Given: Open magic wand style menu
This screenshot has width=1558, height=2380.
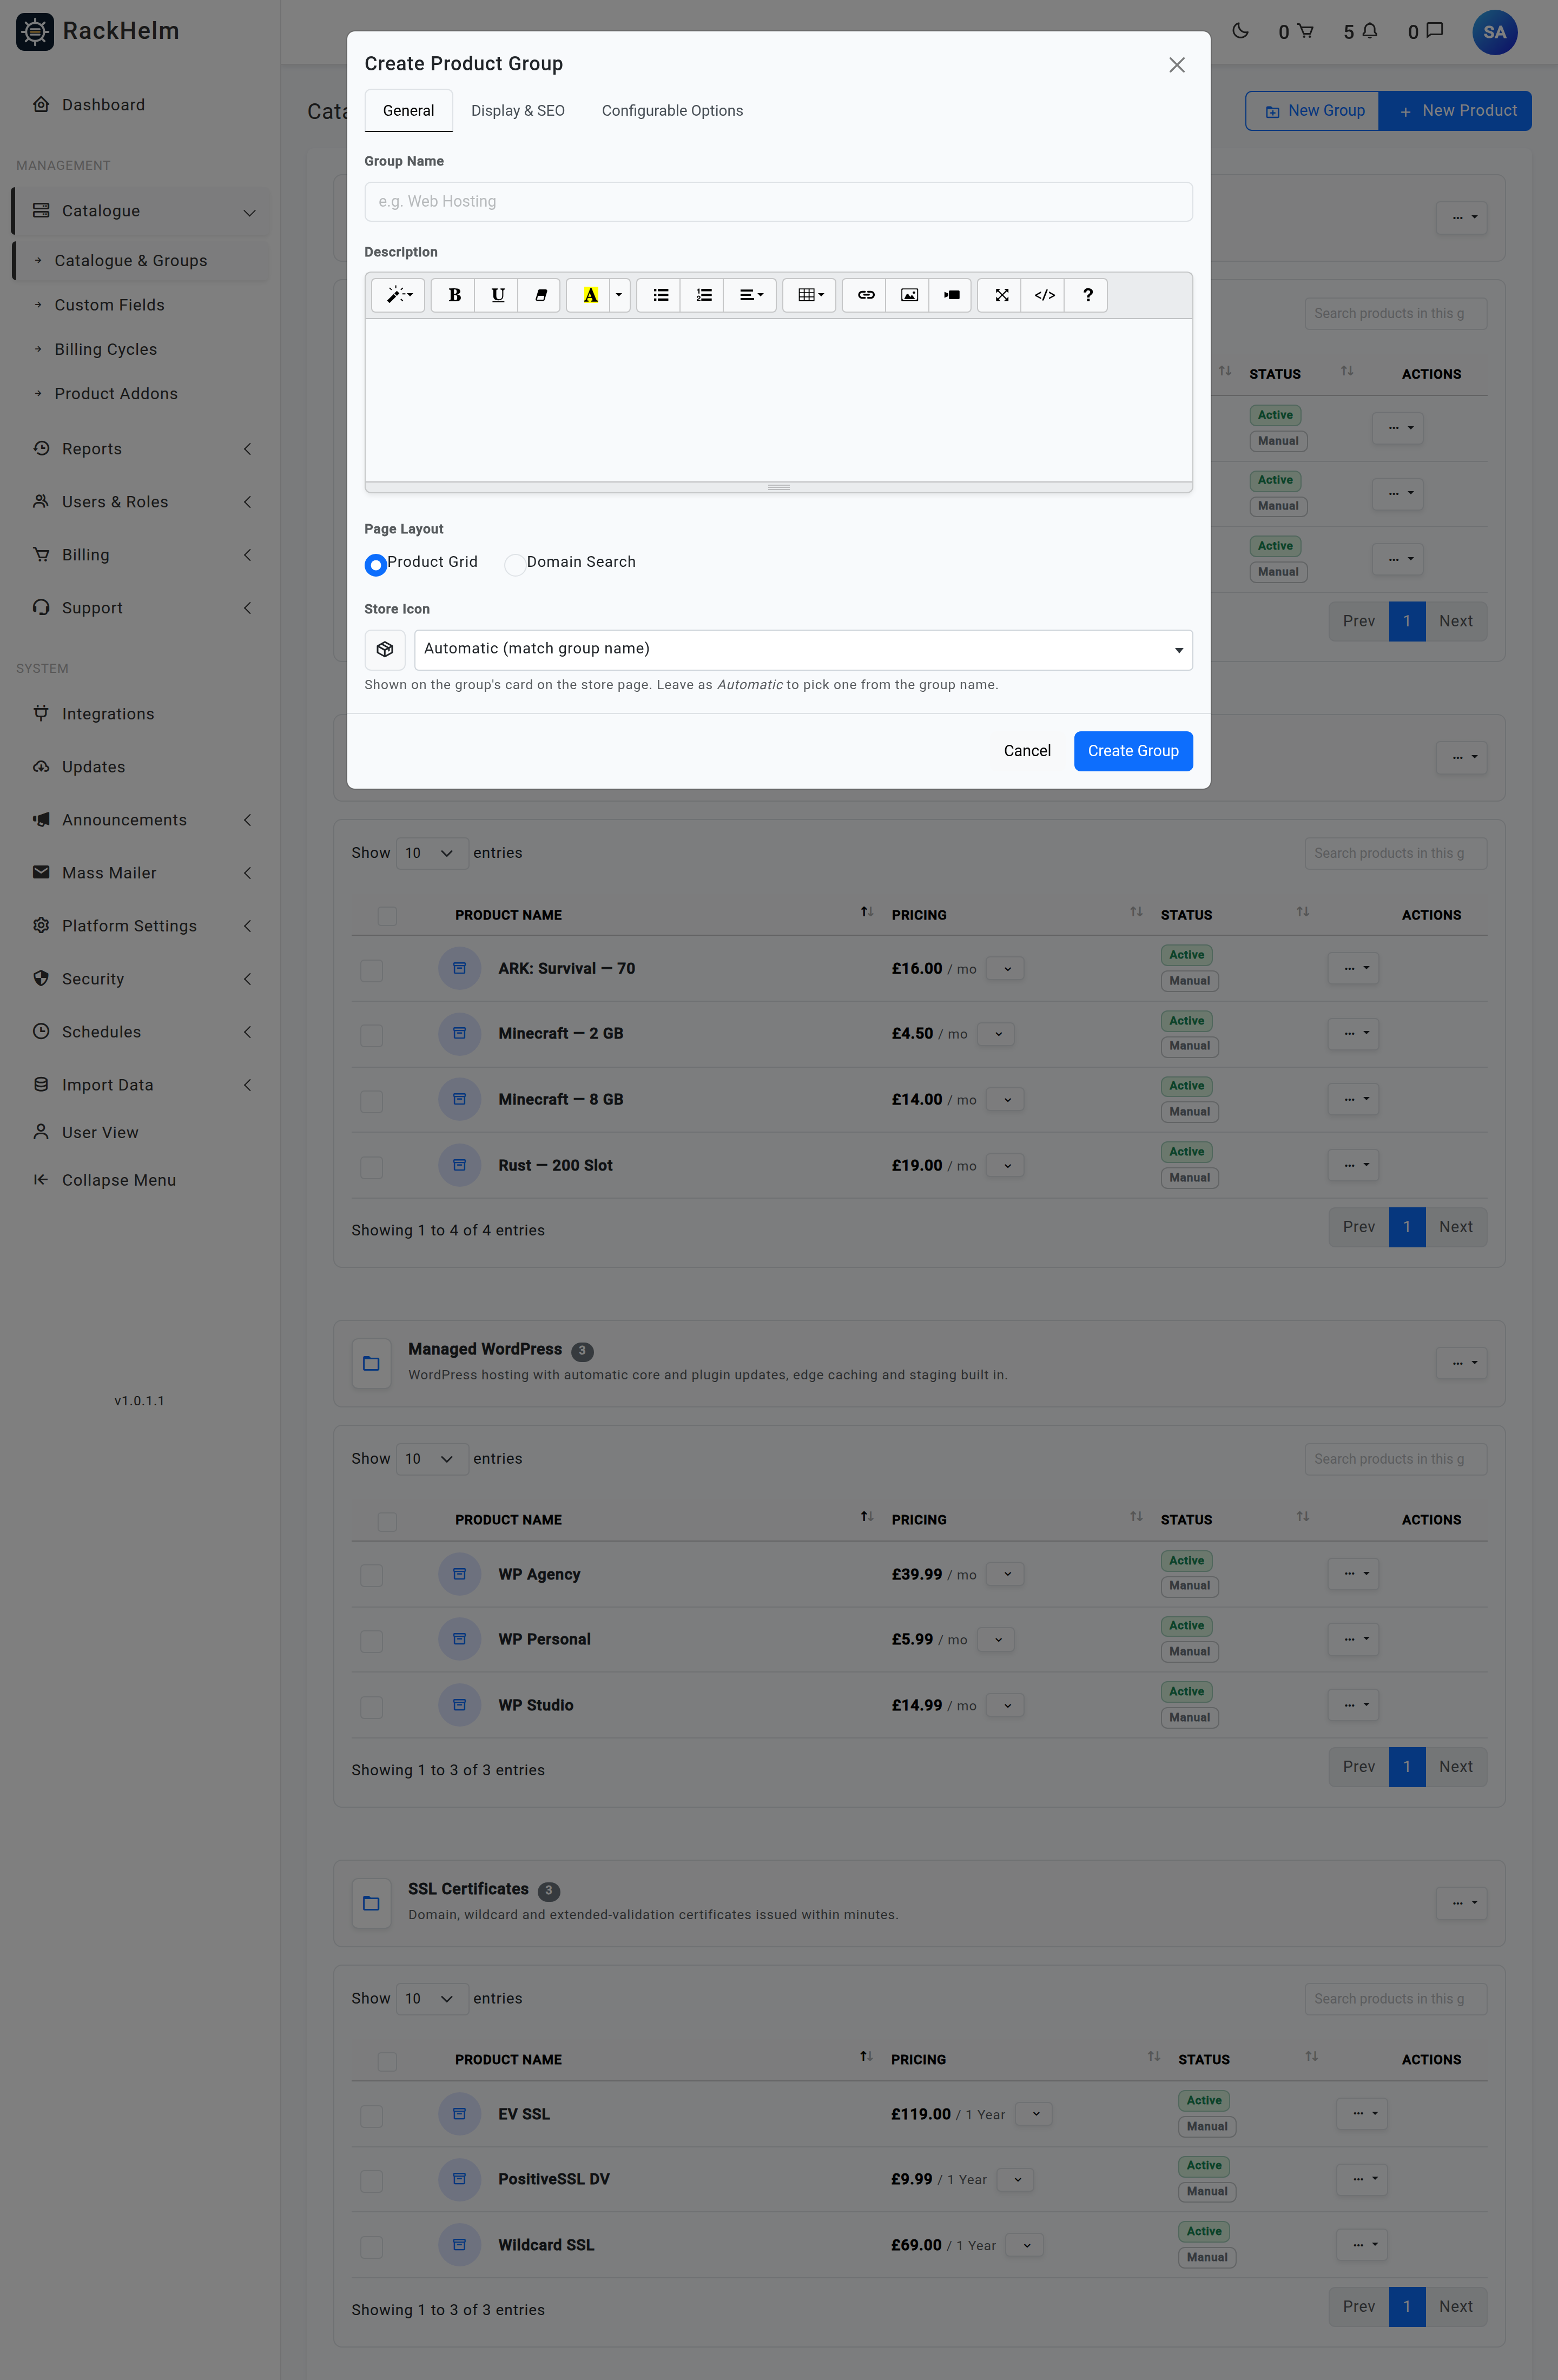Looking at the screenshot, I should point(399,295).
